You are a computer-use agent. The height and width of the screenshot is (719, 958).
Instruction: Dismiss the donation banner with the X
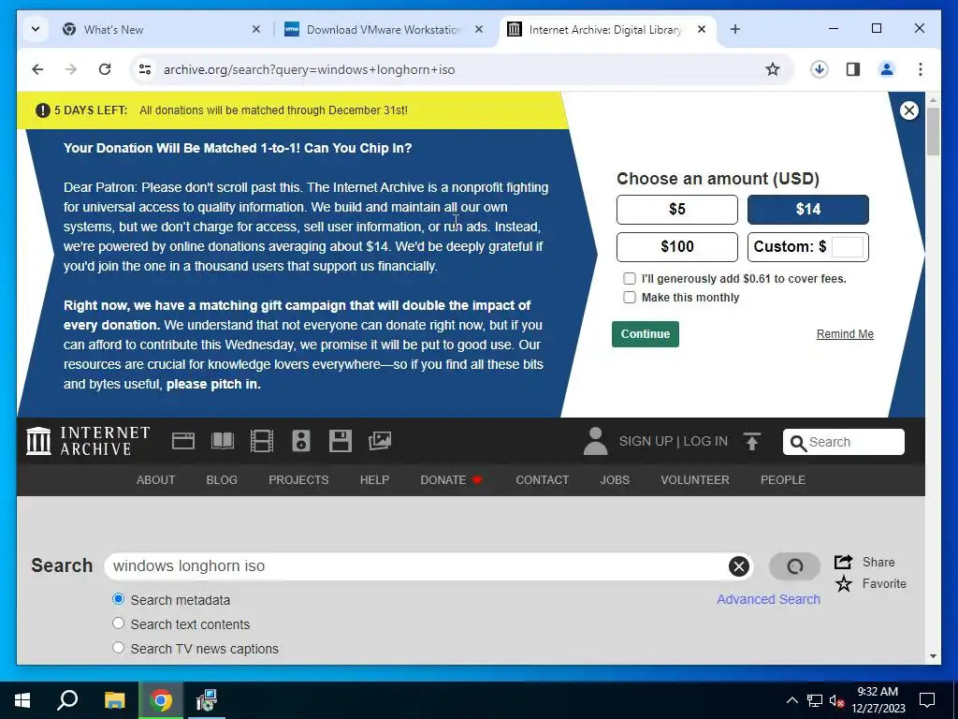[909, 110]
